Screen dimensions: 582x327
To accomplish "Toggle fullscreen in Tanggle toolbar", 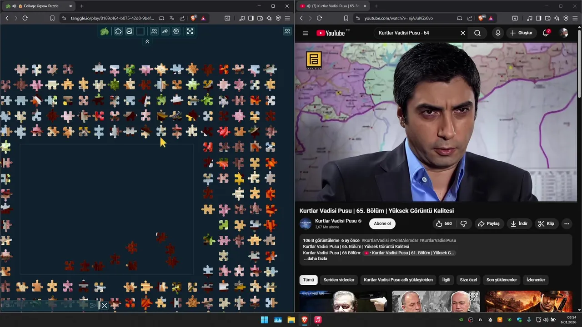I will point(190,31).
